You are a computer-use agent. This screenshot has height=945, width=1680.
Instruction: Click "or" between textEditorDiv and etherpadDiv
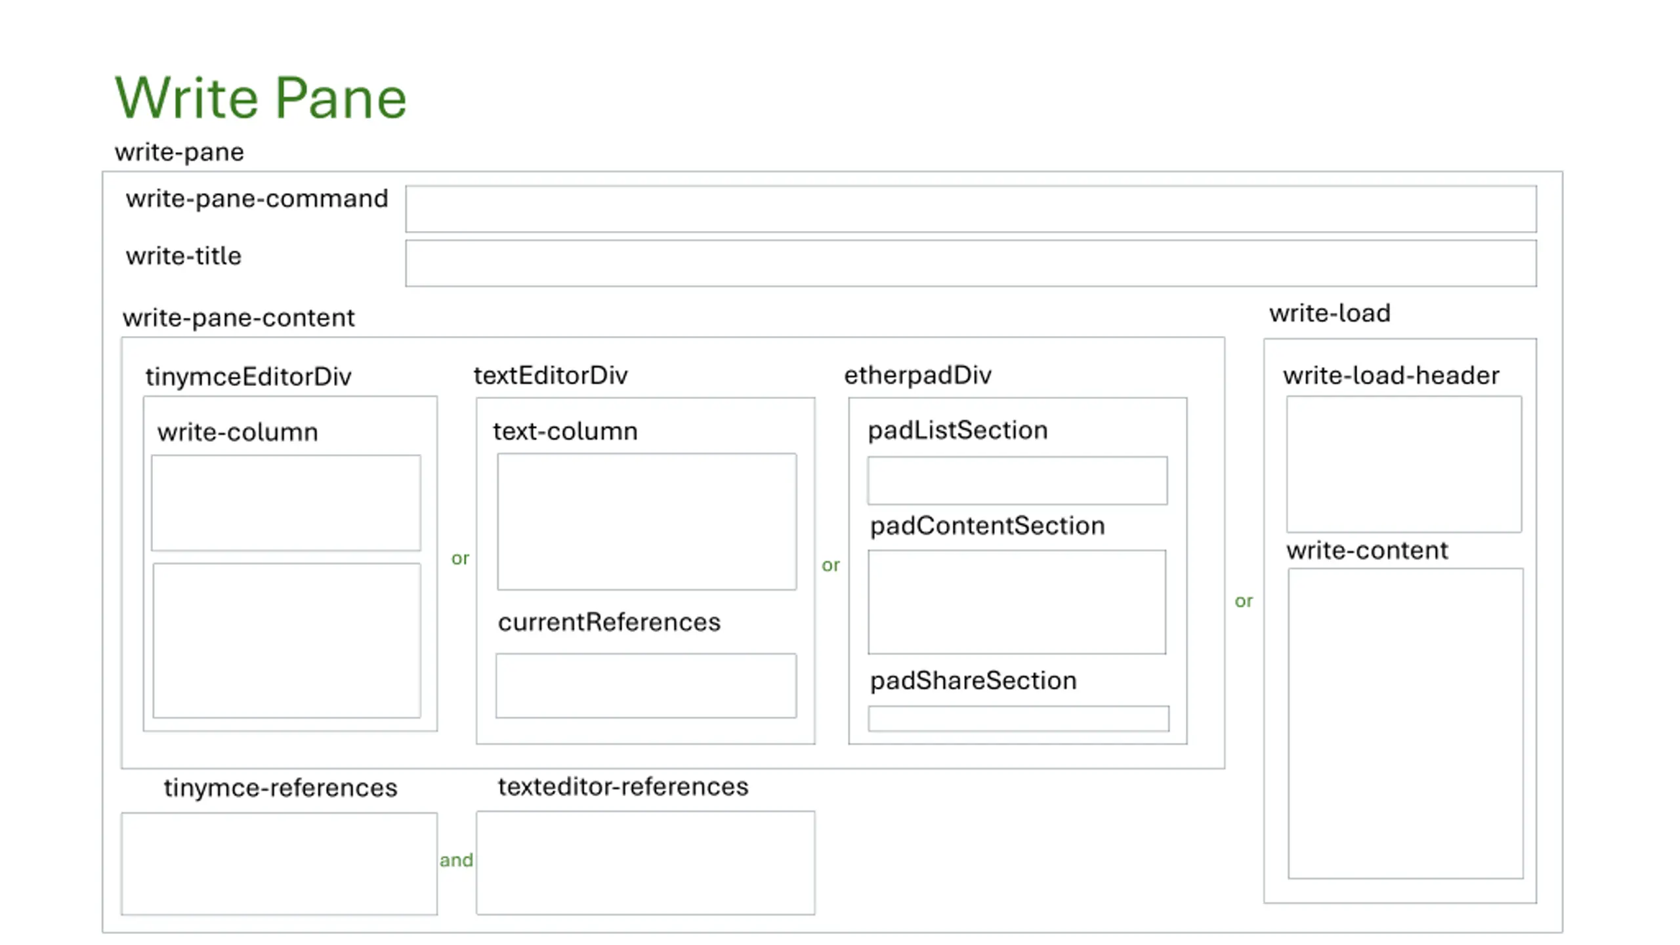[830, 566]
